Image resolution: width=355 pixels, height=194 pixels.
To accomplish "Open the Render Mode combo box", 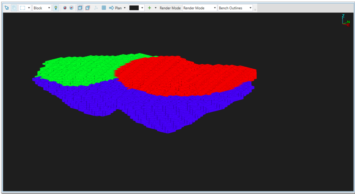I will (199, 8).
